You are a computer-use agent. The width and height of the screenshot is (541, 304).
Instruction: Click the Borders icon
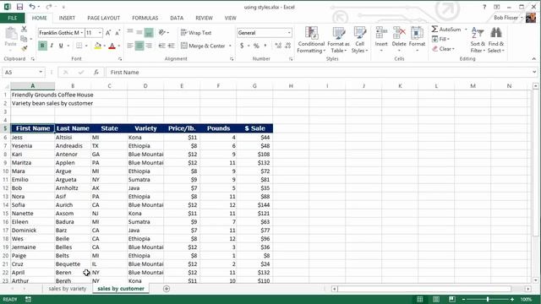[79, 46]
